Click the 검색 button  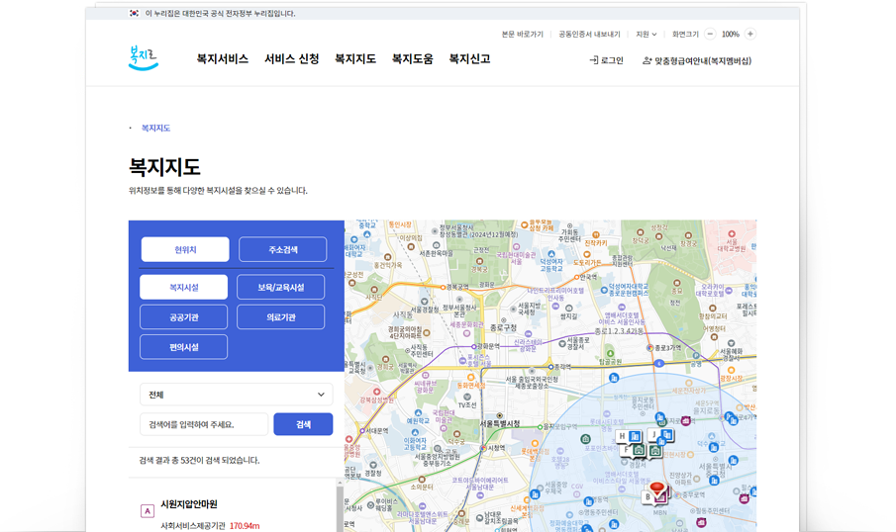303,424
